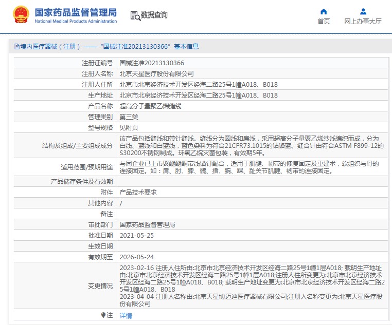Click the 首页 home icon
This screenshot has height=325, width=392.
pos(324,11)
